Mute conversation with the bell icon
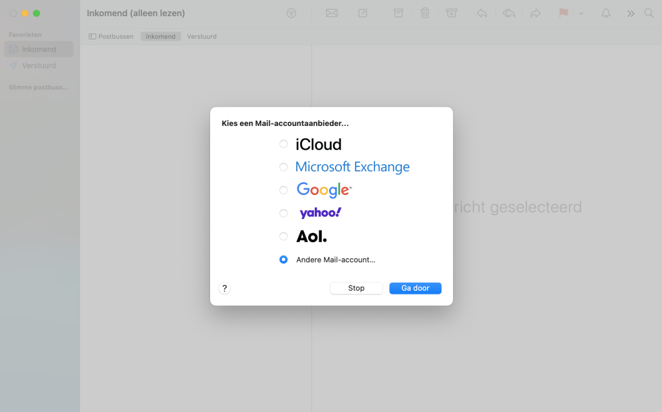662x412 pixels. 606,13
